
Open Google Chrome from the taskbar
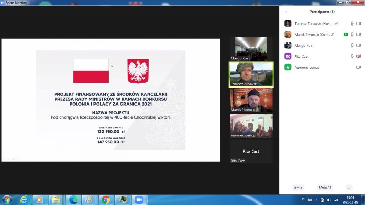(106, 200)
